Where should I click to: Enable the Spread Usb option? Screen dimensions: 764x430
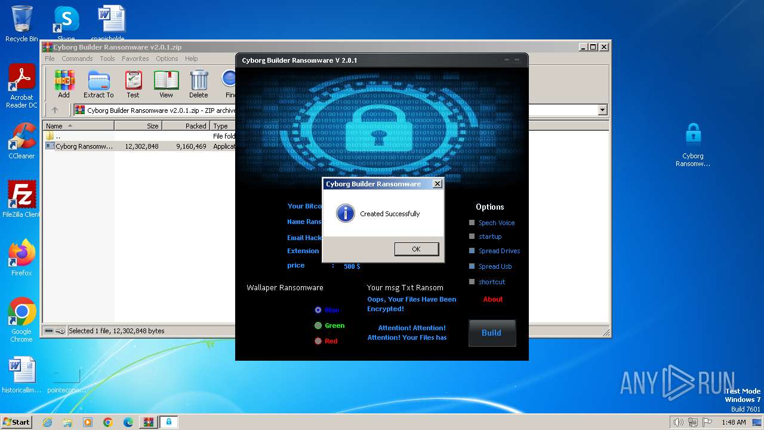pos(472,266)
